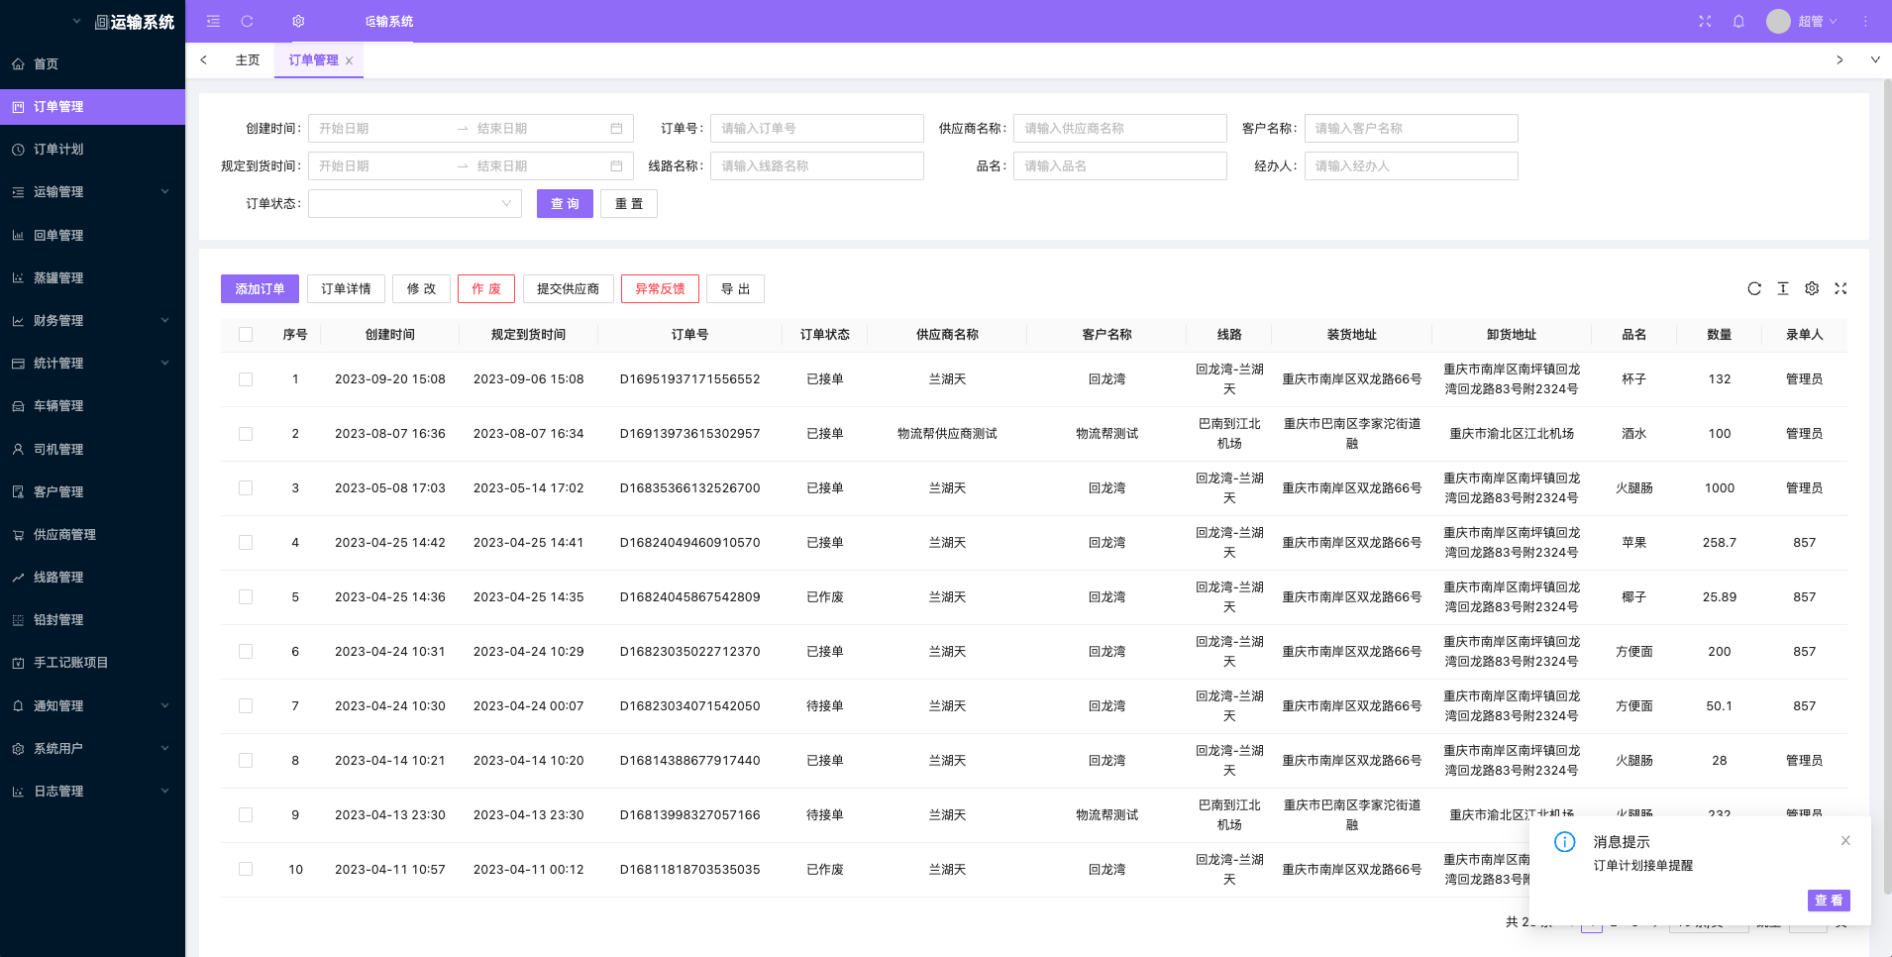Click the 重置 reset button
Viewport: 1892px width, 957px height.
[x=629, y=203]
